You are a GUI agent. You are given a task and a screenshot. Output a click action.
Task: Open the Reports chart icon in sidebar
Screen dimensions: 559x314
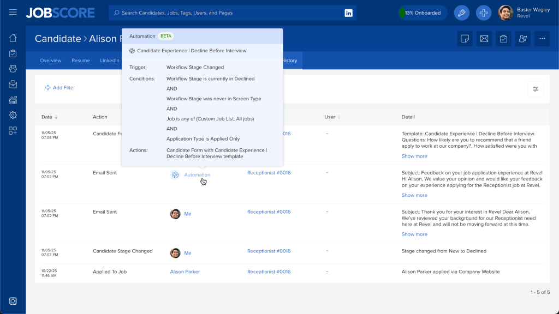[x=13, y=99]
